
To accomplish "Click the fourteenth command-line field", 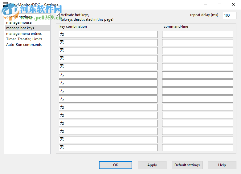I will pyautogui.click(x=198, y=140).
